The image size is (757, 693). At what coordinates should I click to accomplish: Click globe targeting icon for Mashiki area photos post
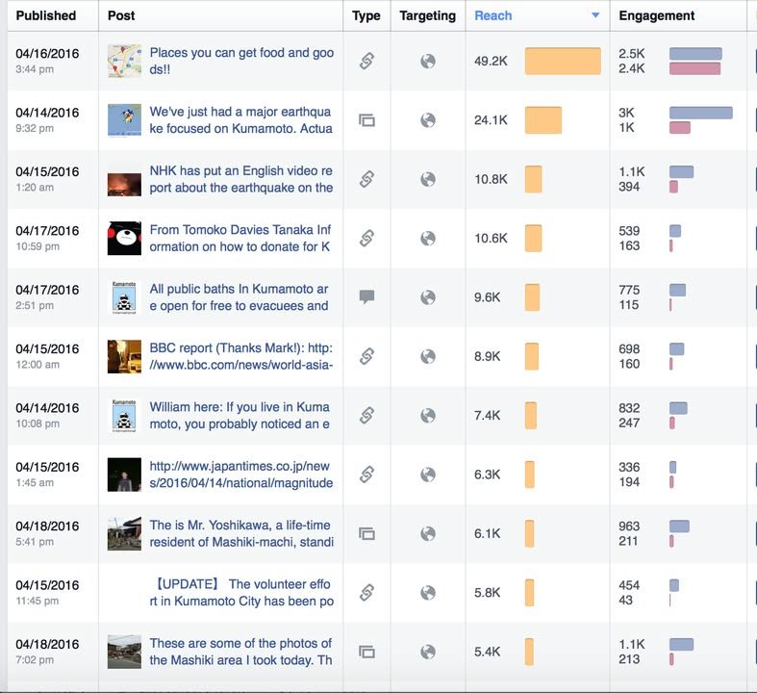point(428,652)
